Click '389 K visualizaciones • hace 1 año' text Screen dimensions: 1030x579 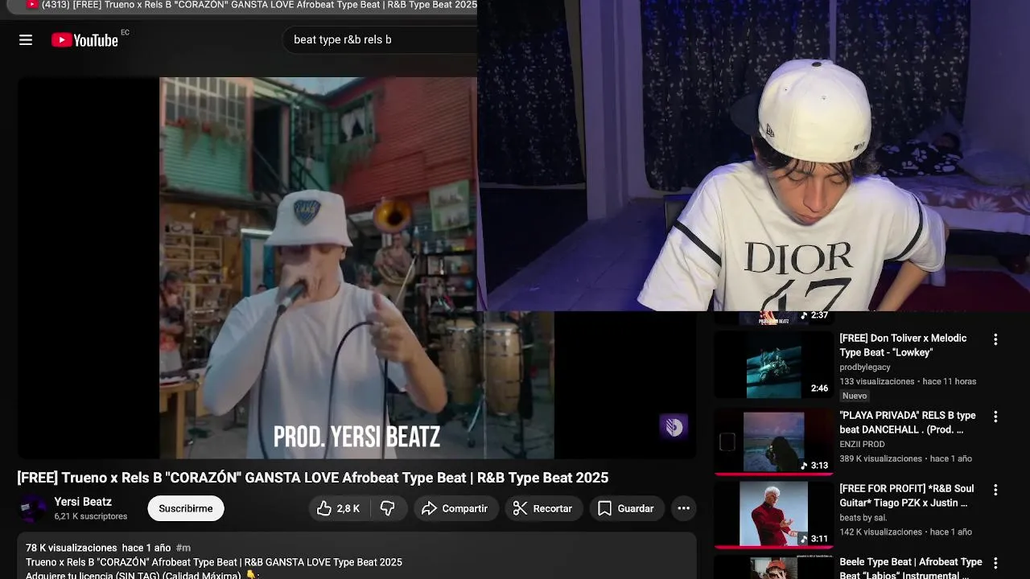905,458
